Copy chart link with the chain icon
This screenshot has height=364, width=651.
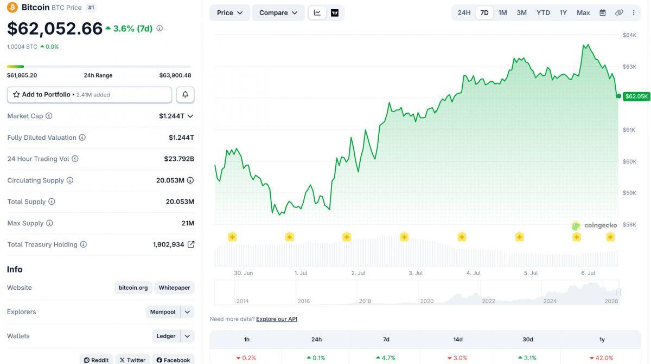pos(619,12)
